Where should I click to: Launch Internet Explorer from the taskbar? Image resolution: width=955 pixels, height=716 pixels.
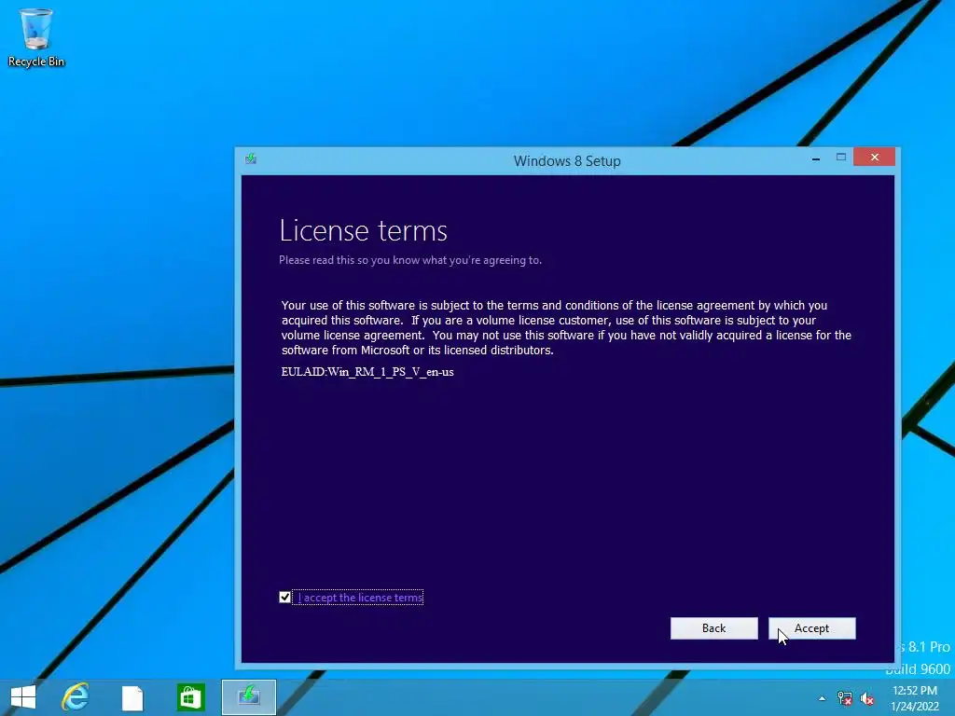click(x=76, y=697)
